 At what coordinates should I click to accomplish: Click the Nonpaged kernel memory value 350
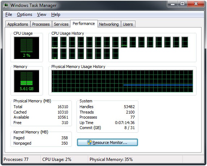64,143
